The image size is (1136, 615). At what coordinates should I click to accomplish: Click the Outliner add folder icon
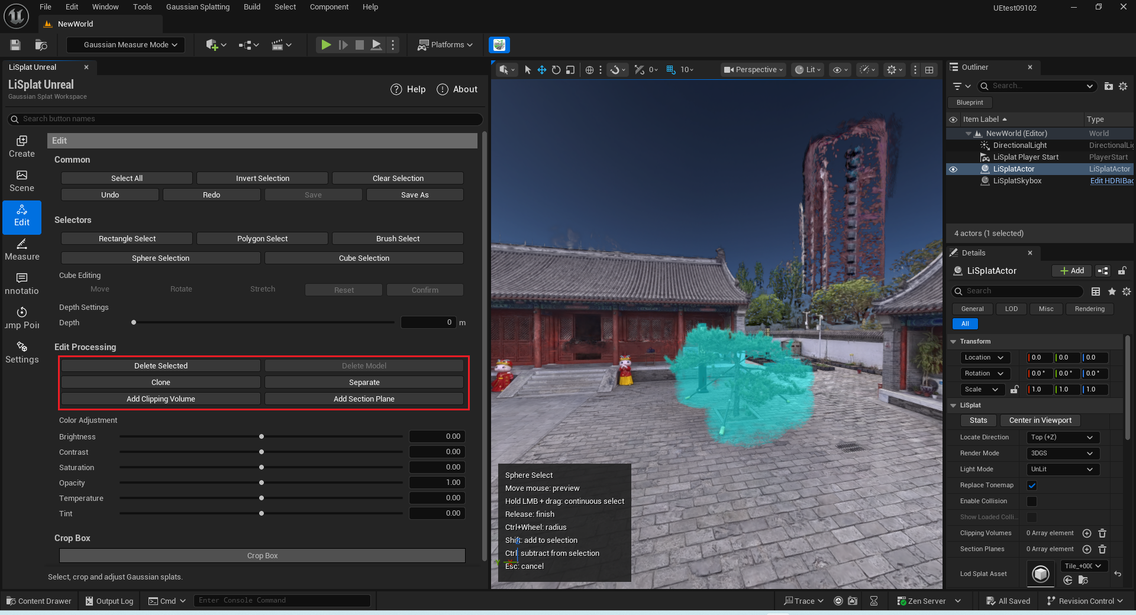point(1109,86)
